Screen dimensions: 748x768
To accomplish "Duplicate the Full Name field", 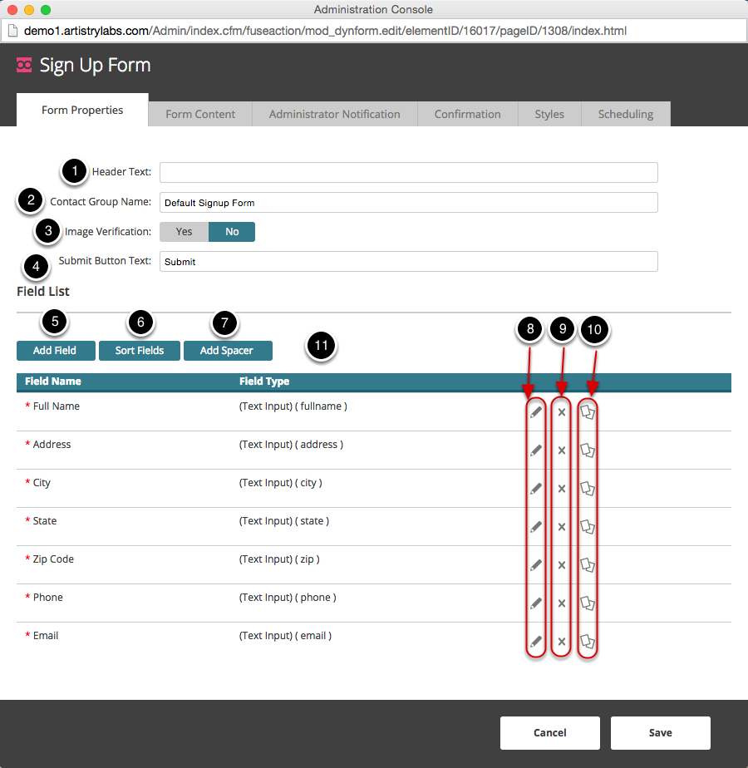I will click(x=588, y=412).
